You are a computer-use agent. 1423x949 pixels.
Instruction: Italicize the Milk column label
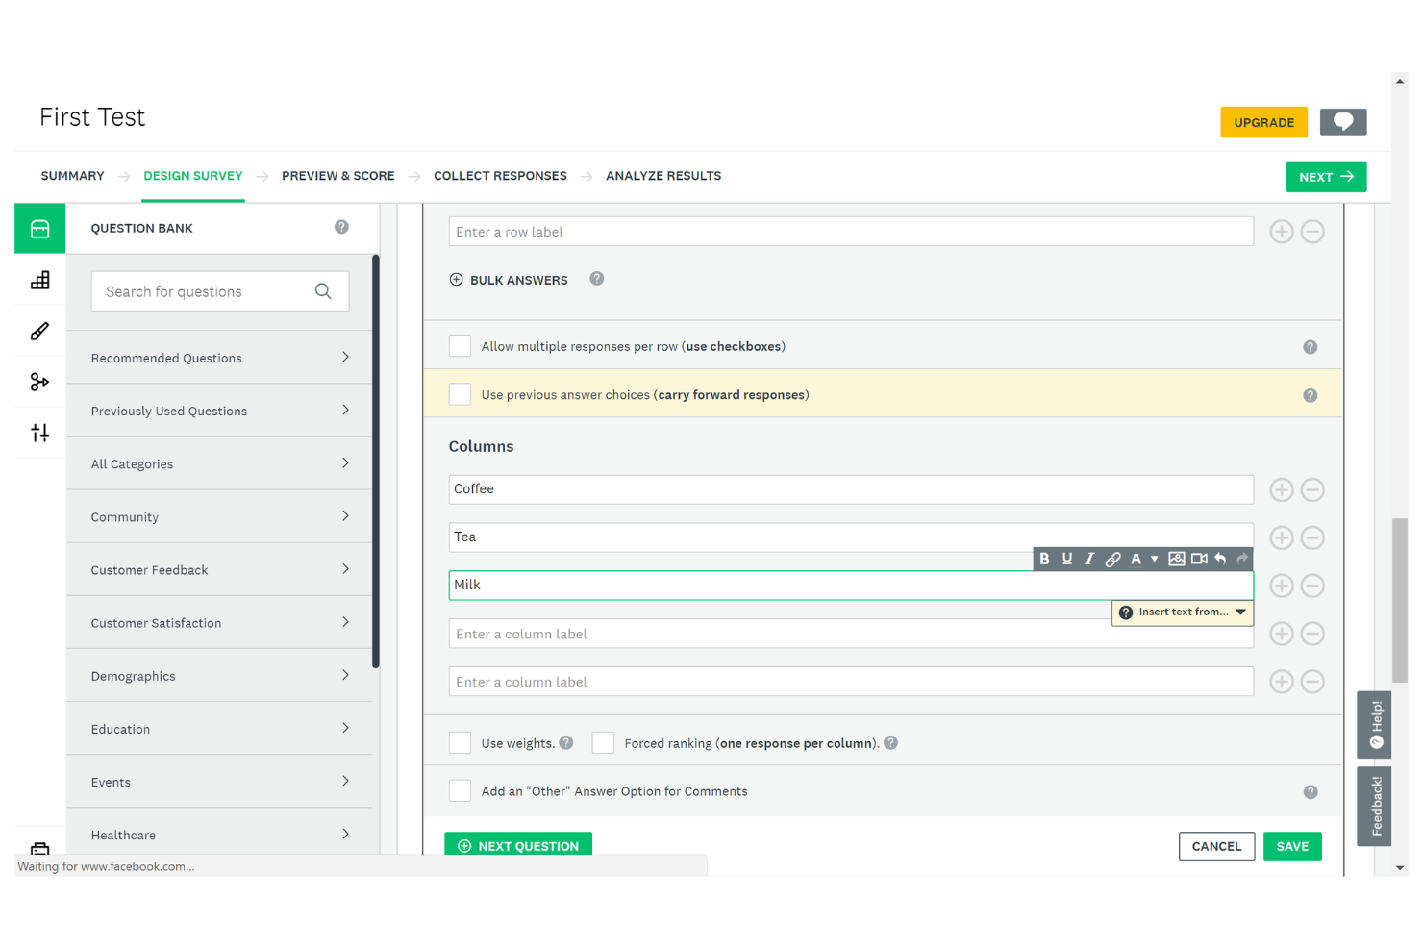click(x=1089, y=559)
